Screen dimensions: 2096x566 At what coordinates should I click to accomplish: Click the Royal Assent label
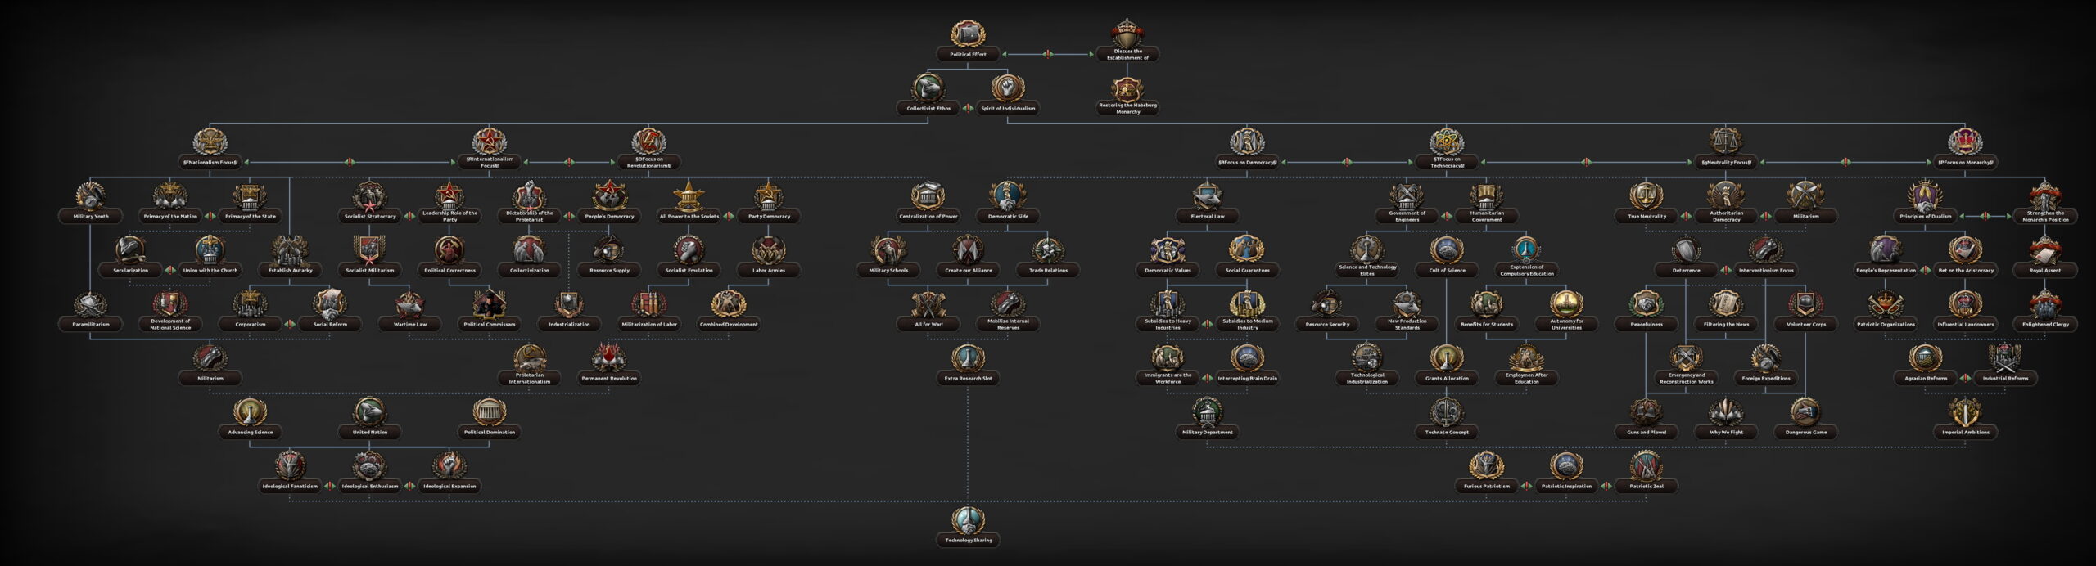click(2045, 270)
